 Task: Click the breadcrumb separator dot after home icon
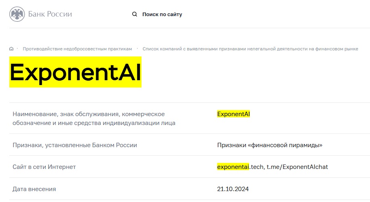17,49
